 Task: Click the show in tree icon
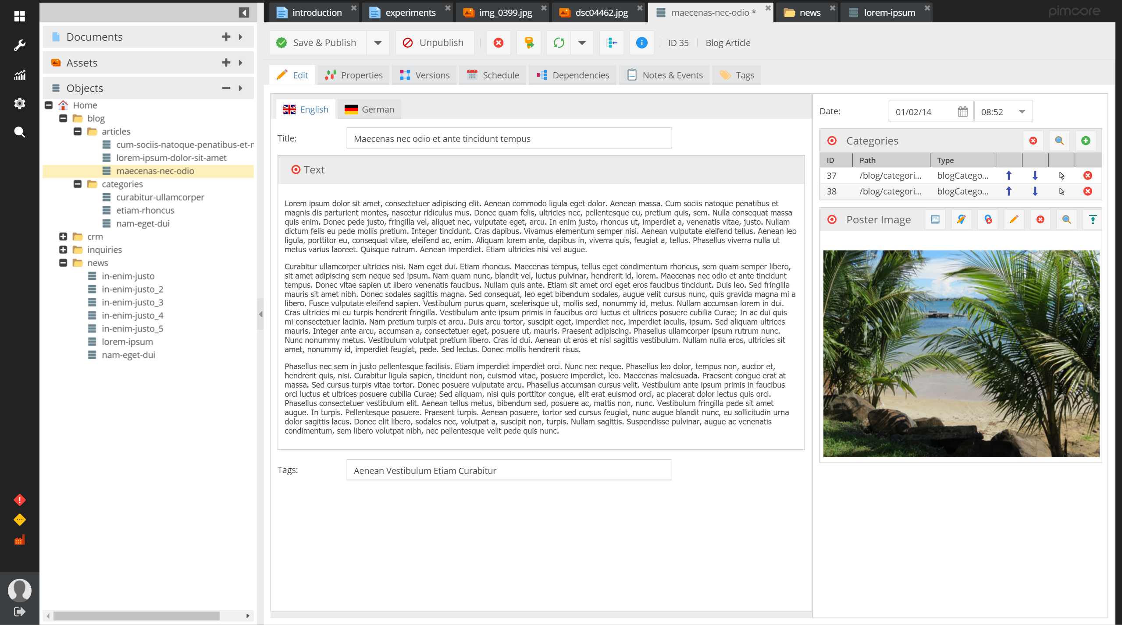click(x=611, y=42)
